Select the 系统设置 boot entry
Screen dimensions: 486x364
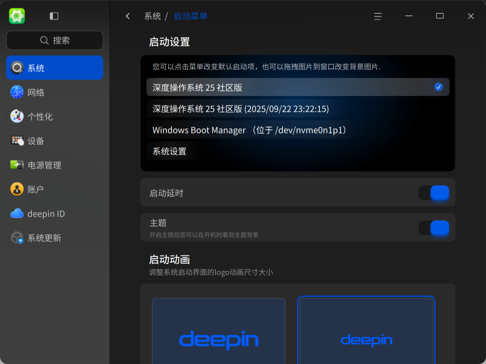tap(298, 151)
